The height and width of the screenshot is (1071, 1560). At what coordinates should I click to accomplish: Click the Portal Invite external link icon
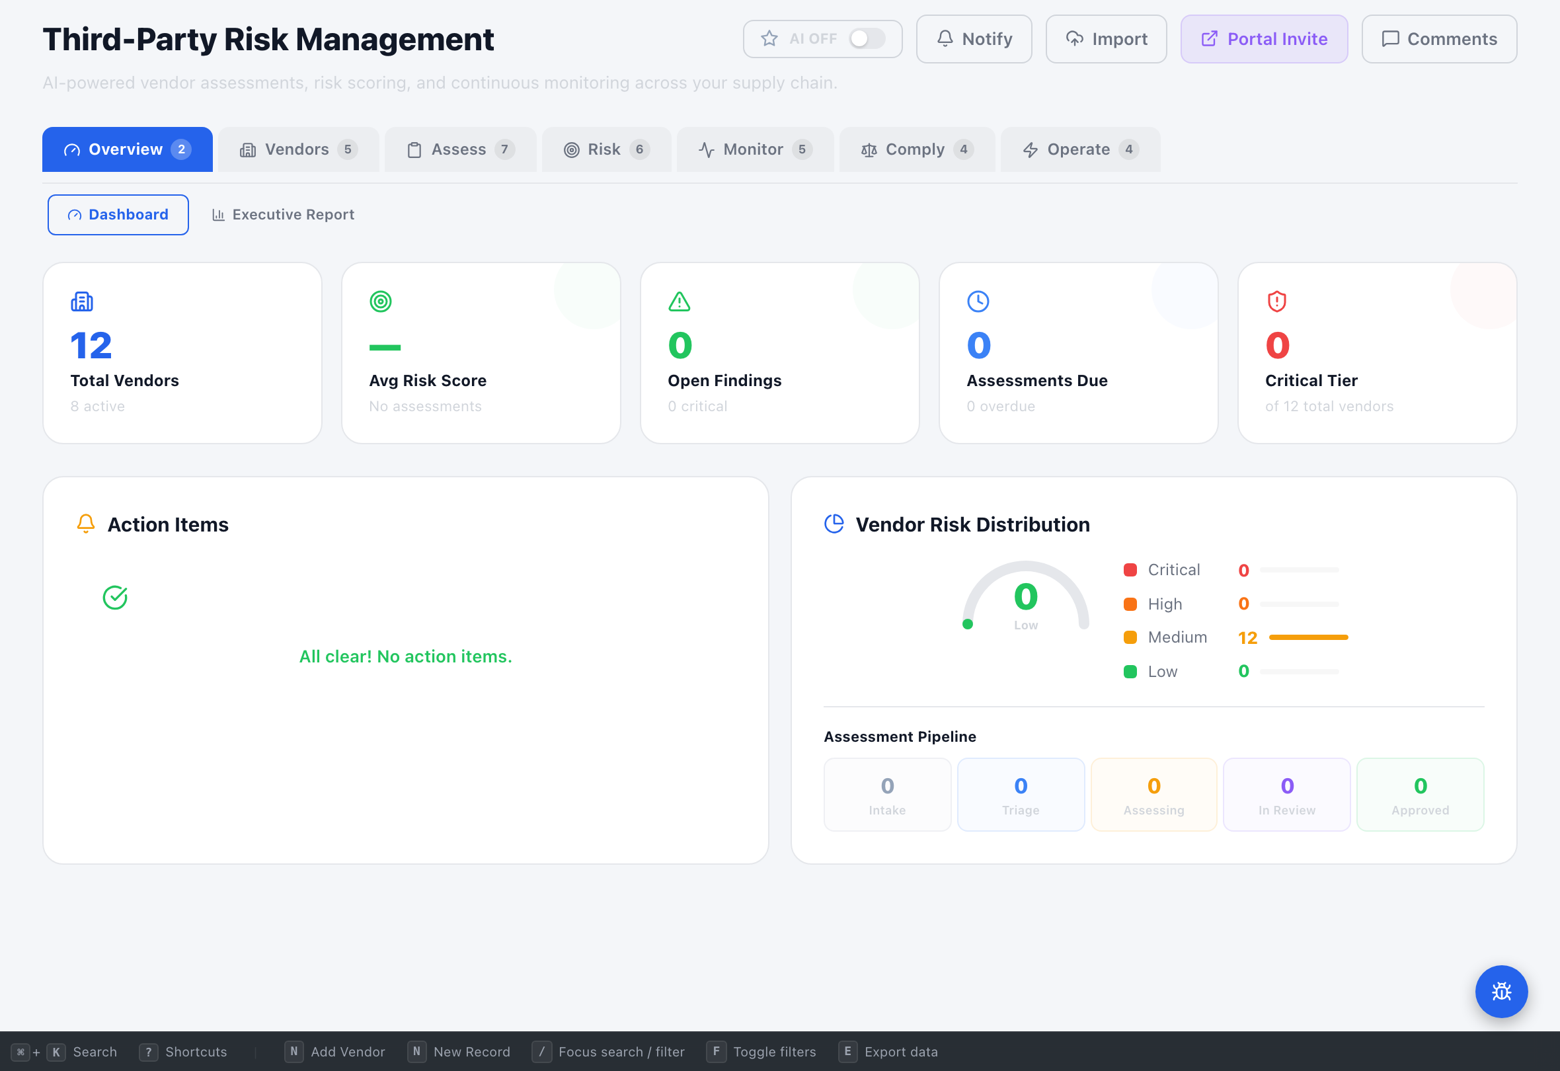(x=1209, y=38)
